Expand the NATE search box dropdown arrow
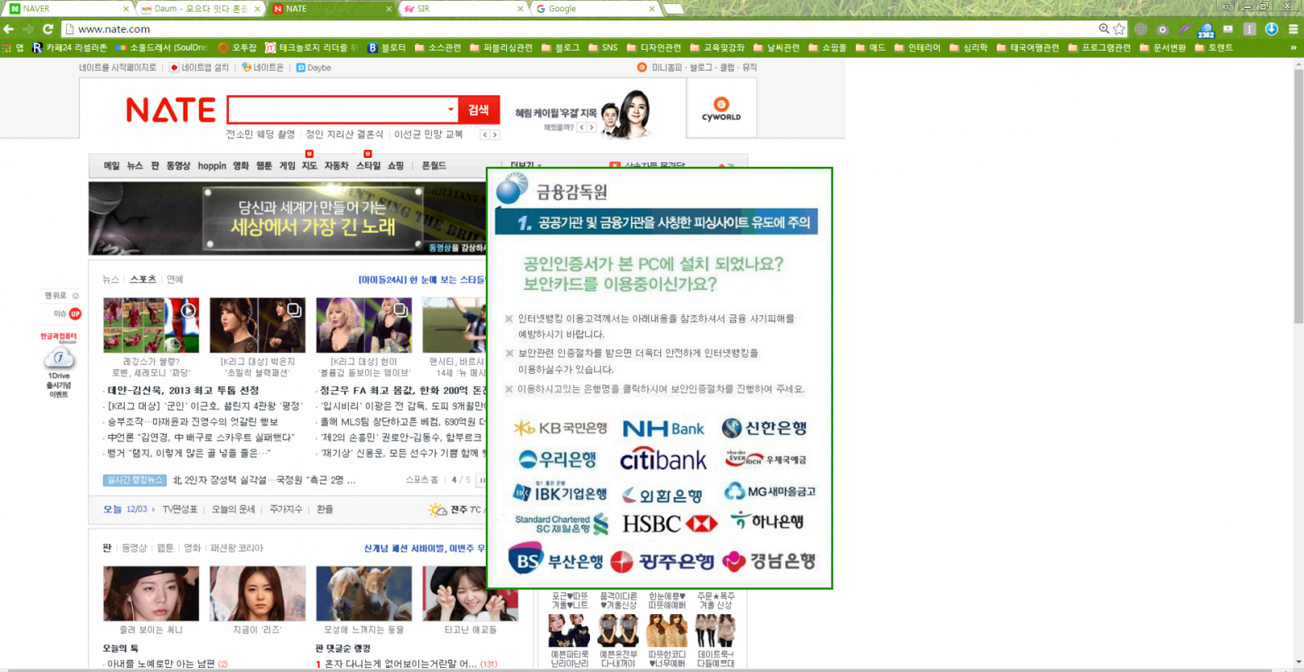 point(451,110)
